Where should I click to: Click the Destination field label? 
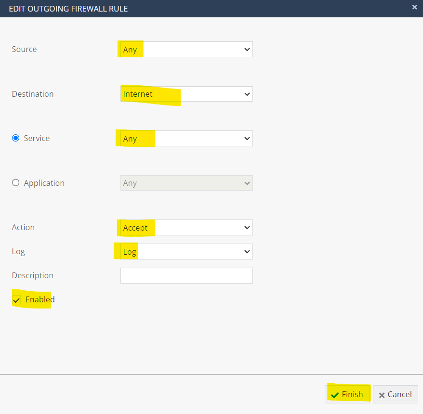pos(33,94)
